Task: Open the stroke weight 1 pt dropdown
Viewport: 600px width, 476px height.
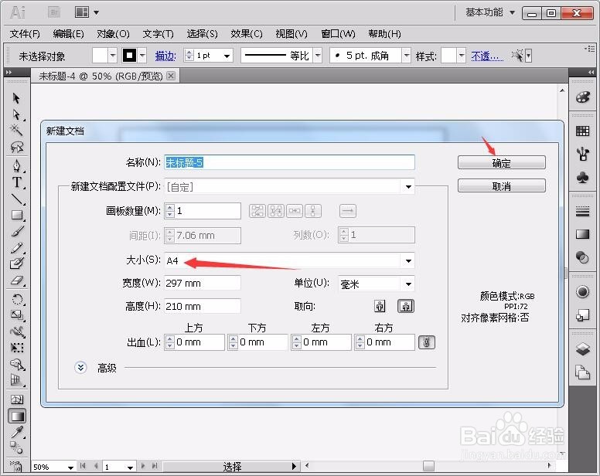Action: (x=227, y=56)
